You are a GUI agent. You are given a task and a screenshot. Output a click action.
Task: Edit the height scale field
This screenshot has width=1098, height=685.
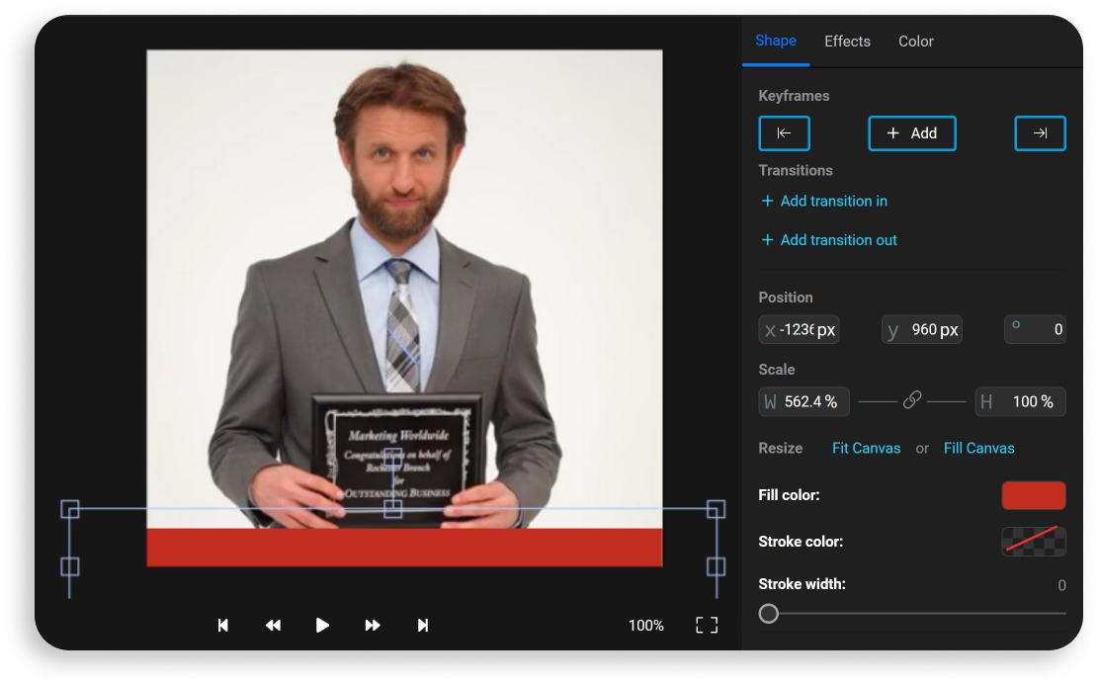tap(1020, 402)
